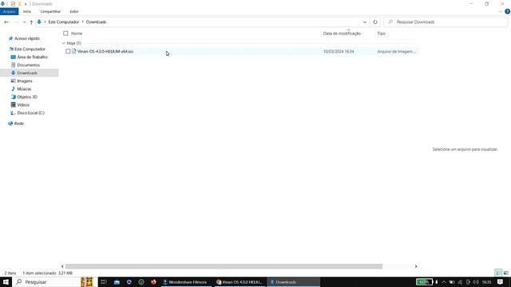The width and height of the screenshot is (511, 287).
Task: Open the Exibir ribbon tab
Action: point(74,11)
